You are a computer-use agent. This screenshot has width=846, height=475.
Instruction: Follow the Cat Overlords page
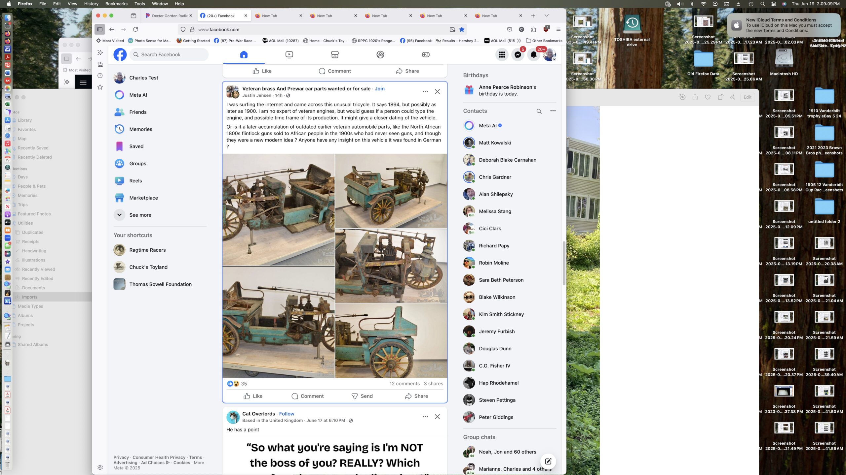tap(287, 414)
